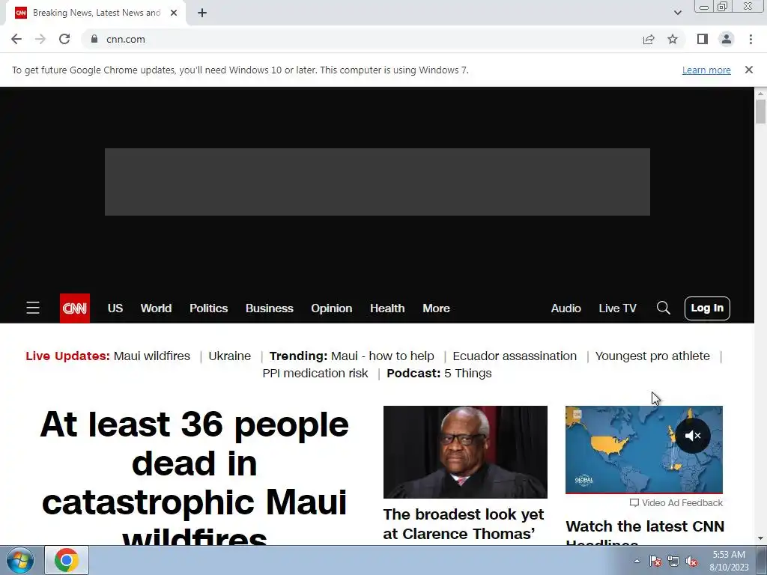The image size is (767, 575).
Task: Open the Opinion section
Action: pos(332,308)
